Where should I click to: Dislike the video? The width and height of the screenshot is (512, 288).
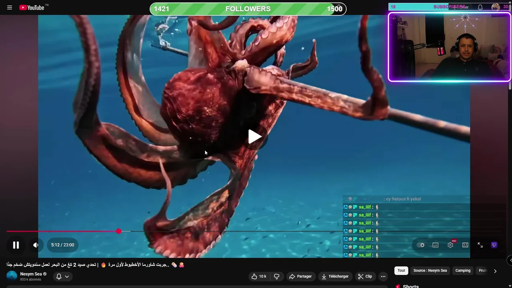pos(276,276)
